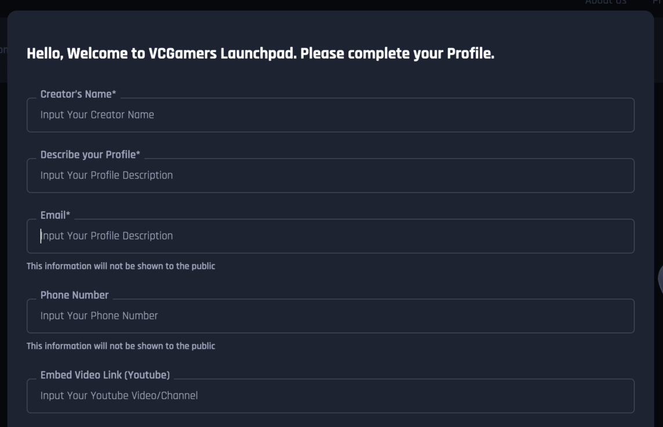Click the Email input box
This screenshot has height=427, width=663.
[330, 235]
